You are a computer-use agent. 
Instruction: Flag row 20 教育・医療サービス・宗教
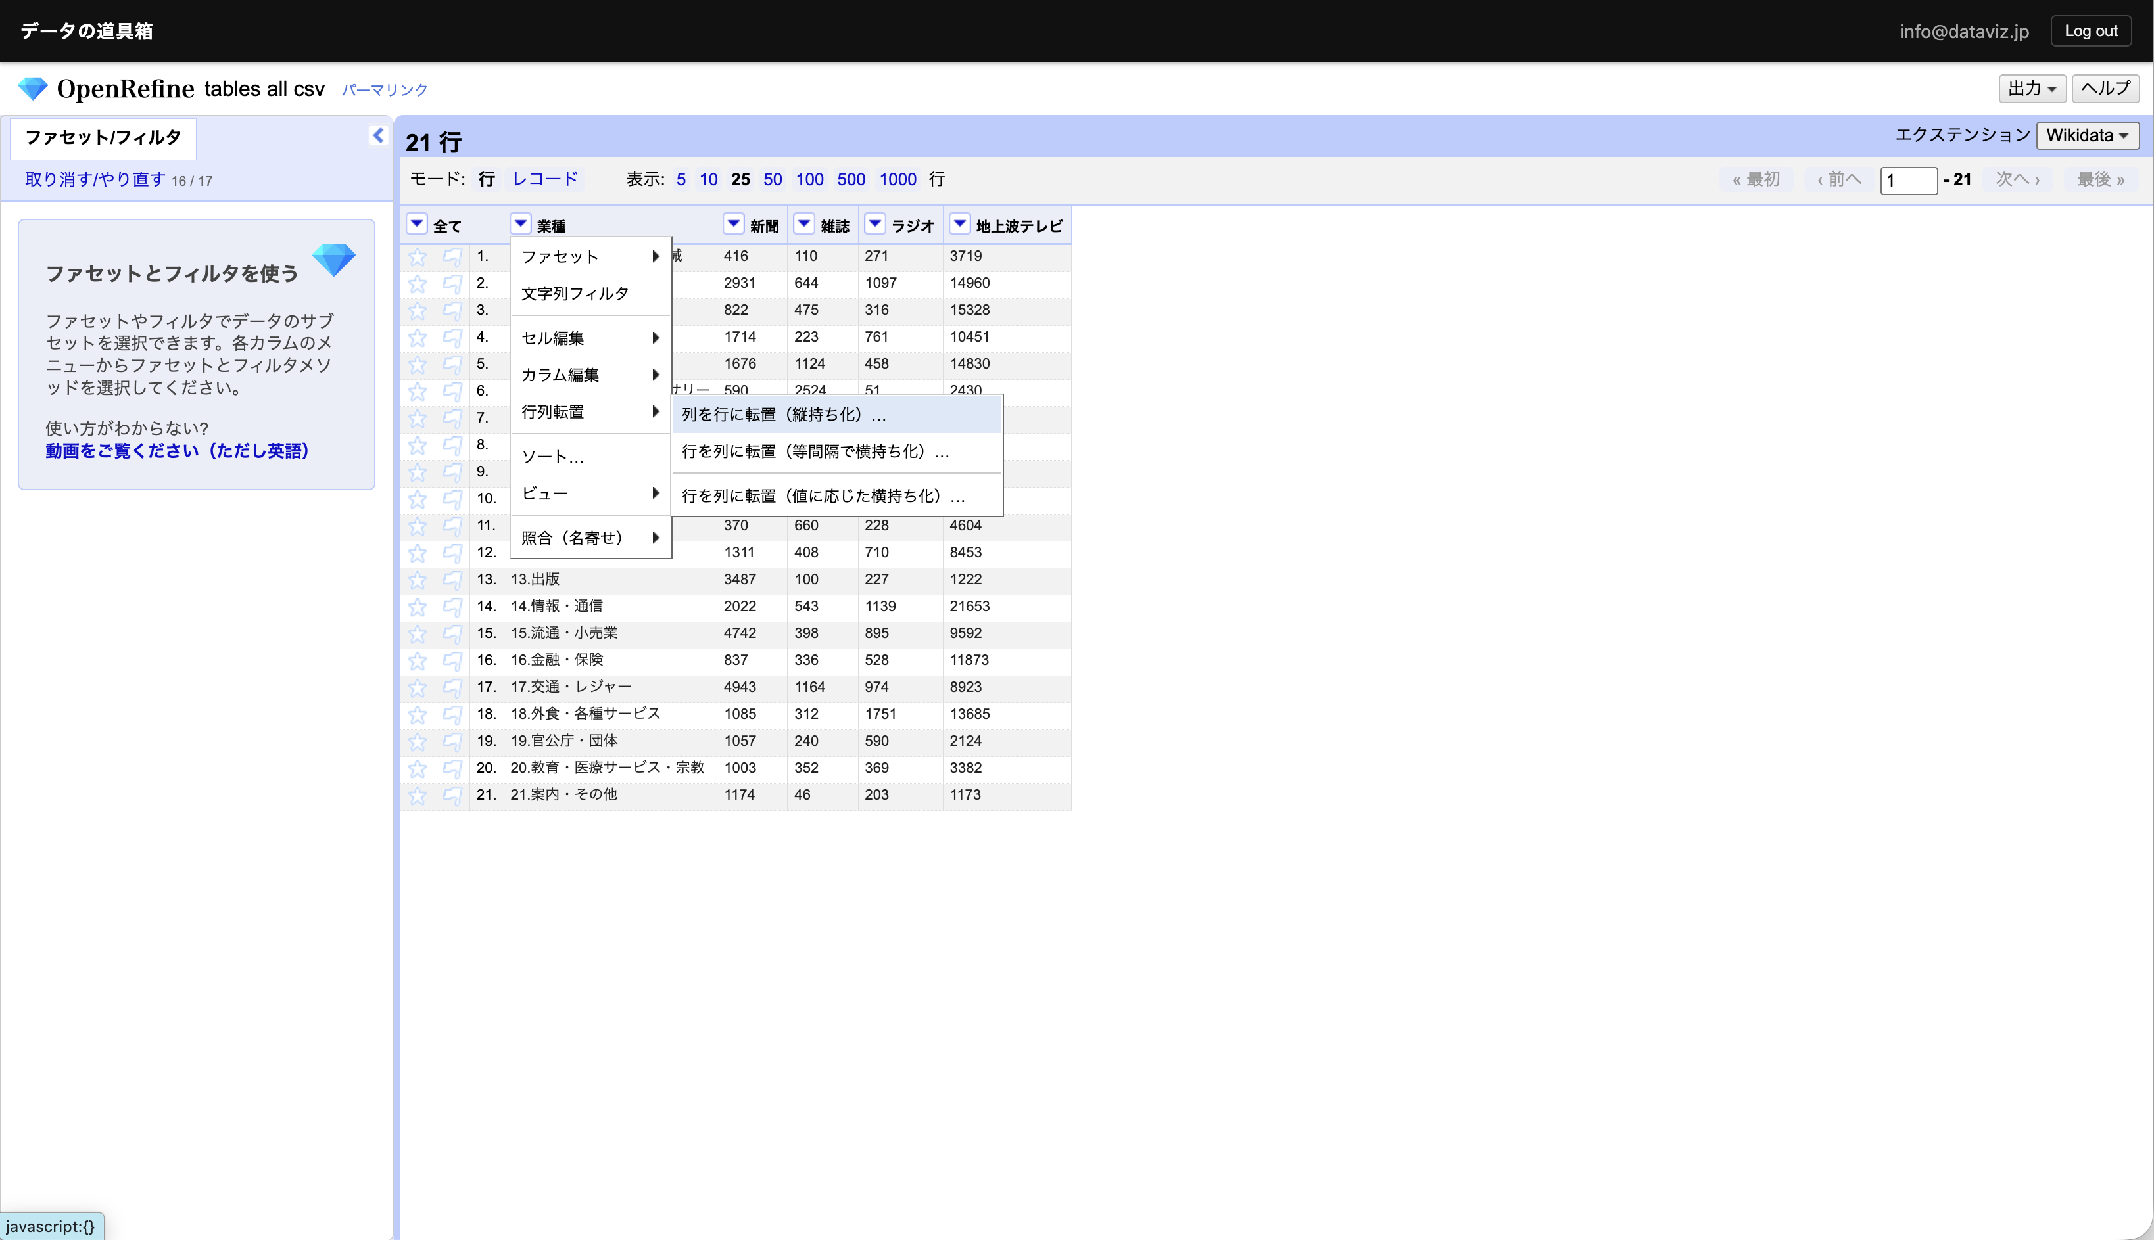point(452,768)
